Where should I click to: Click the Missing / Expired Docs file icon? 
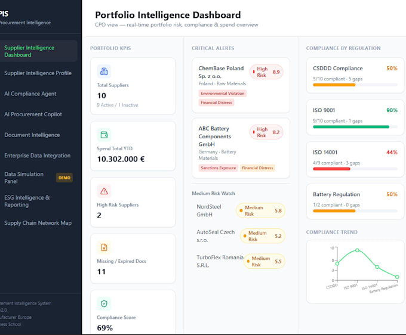[104, 247]
